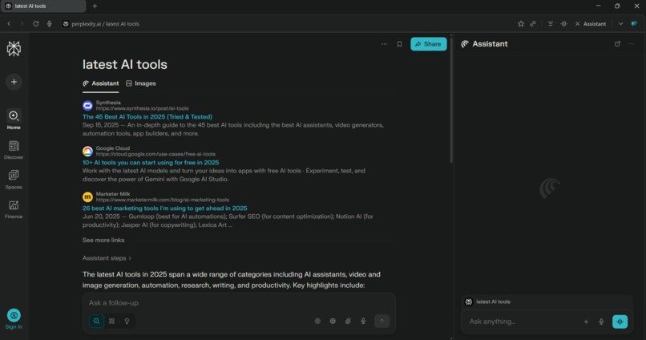Viewport: 646px width, 340px height.
Task: Click the Sign In avatar icon
Action: pyautogui.click(x=14, y=315)
